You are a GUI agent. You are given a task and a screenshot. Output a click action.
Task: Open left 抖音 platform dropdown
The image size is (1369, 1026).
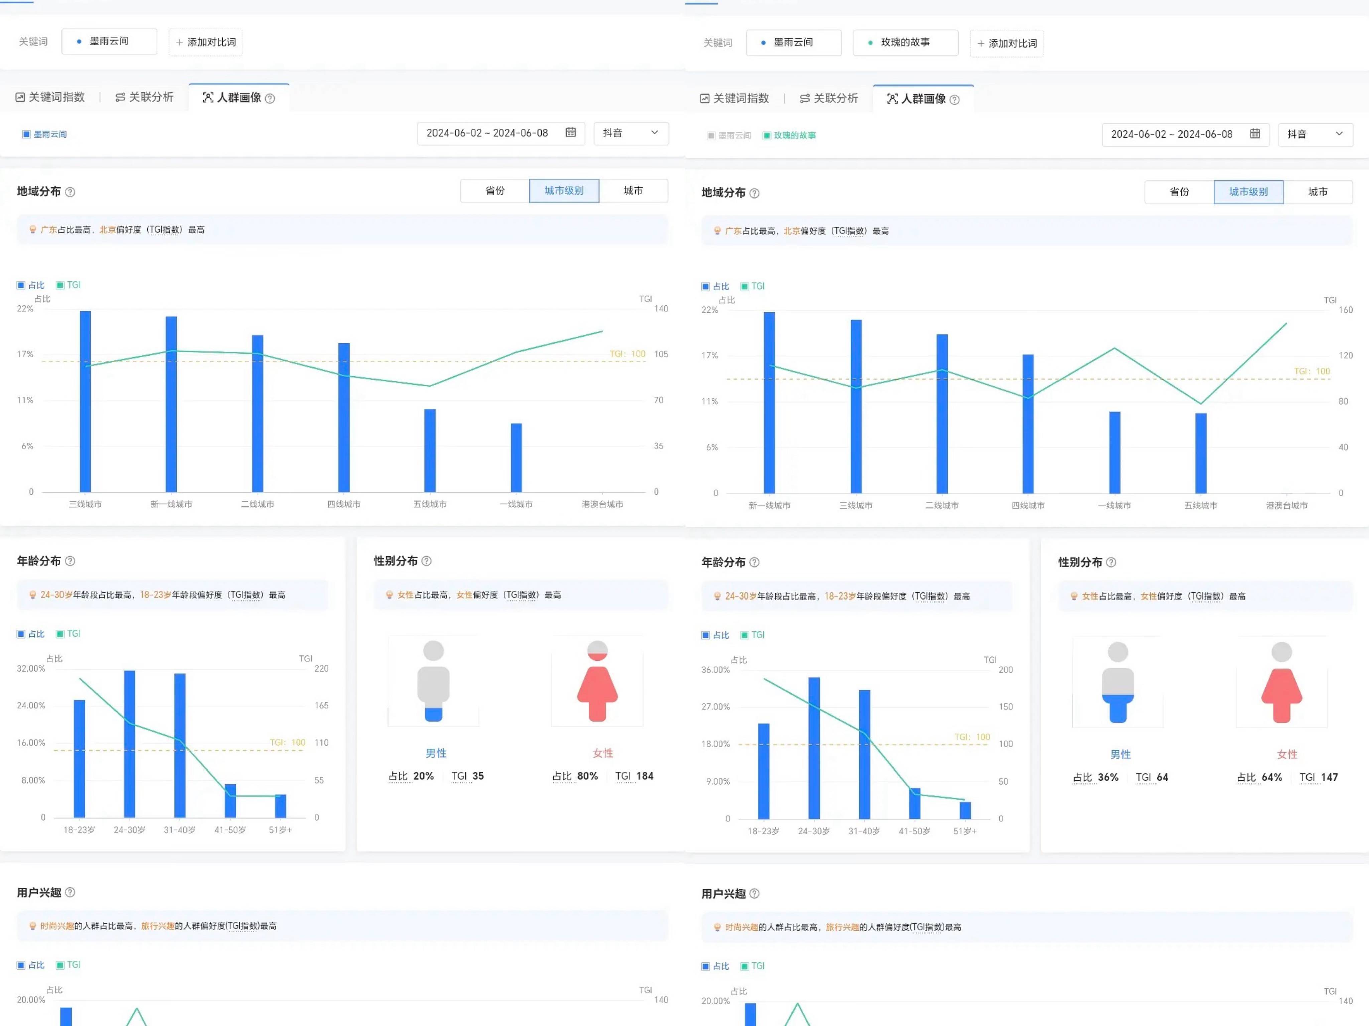click(x=631, y=133)
